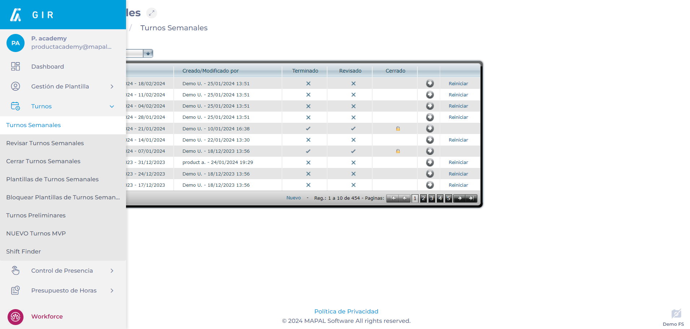Click the PA user avatar
This screenshot has height=329, width=690.
(16, 43)
